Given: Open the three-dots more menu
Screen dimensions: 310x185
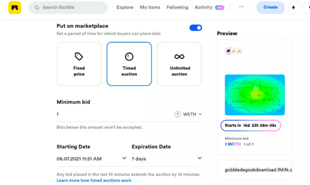Looking at the screenshot, I should (x=241, y=7).
